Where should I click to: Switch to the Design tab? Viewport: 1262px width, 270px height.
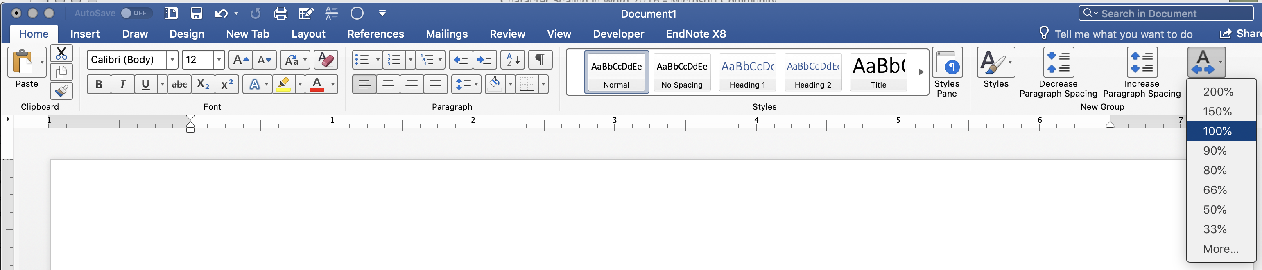pos(187,34)
